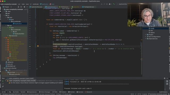The height and width of the screenshot is (95, 170).
Task: Expand the resources folder under test
Action: pyautogui.click(x=8, y=36)
